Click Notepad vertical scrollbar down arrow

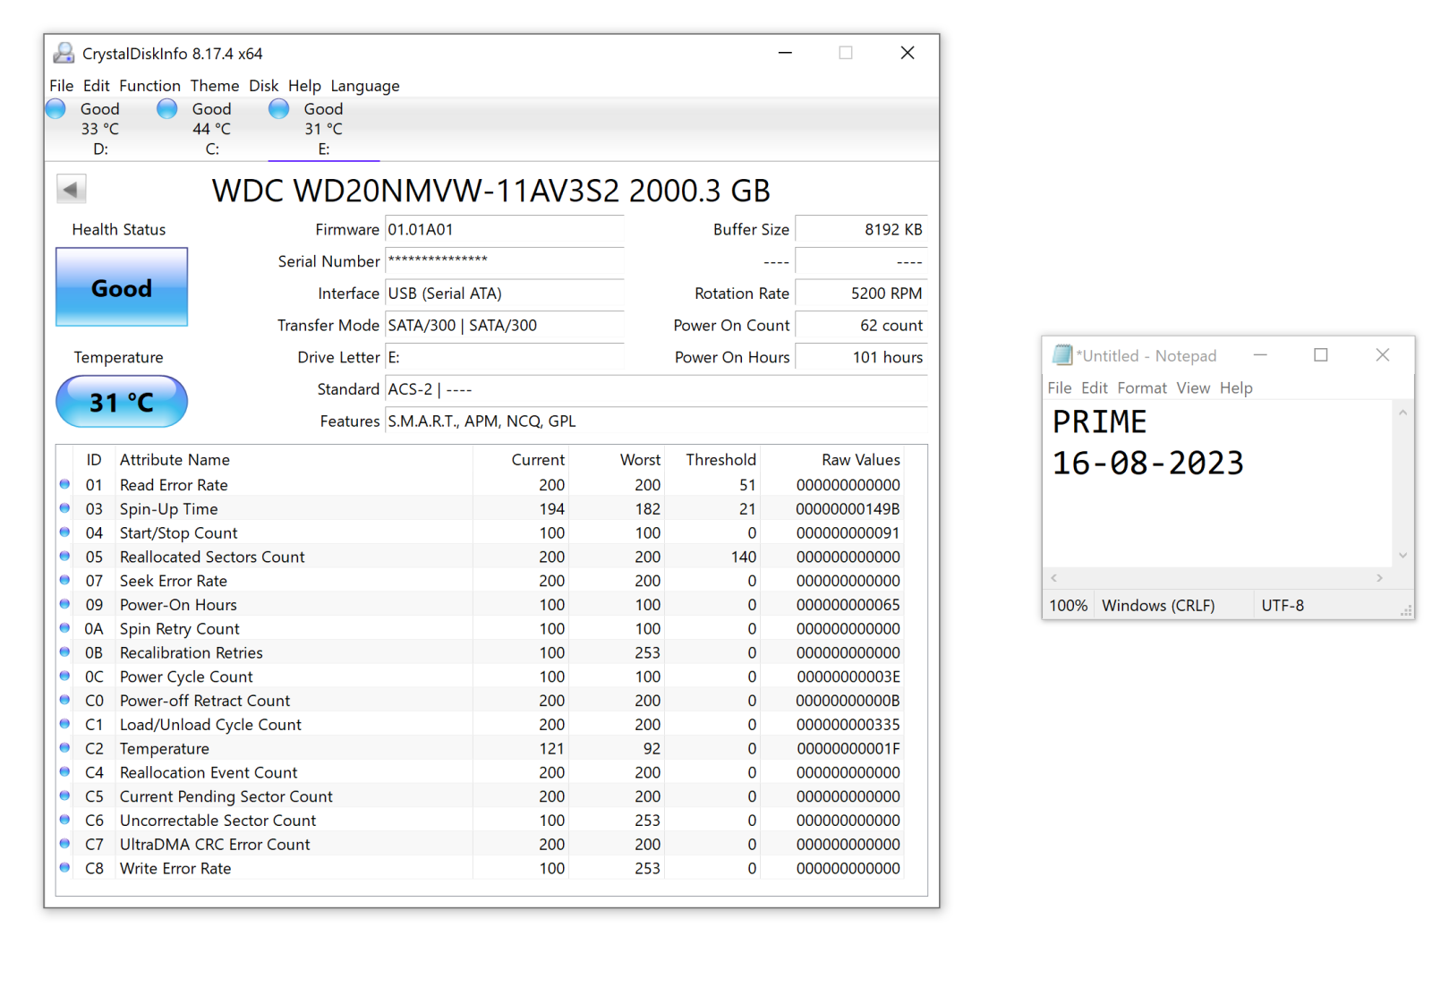coord(1403,556)
